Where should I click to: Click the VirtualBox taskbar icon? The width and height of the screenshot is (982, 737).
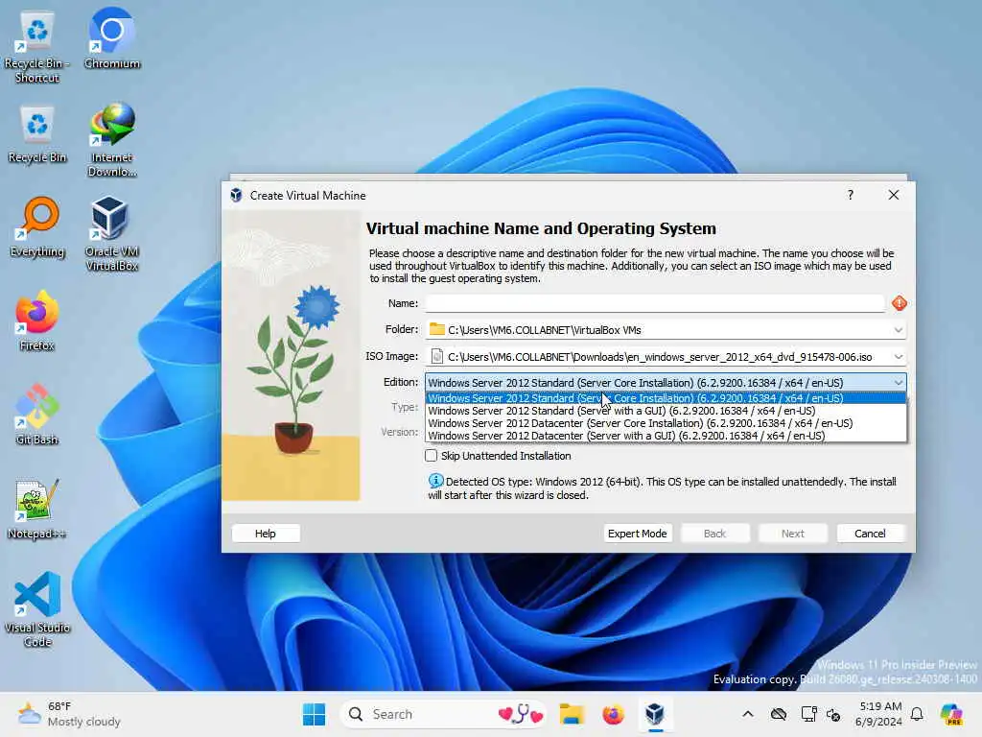(654, 714)
